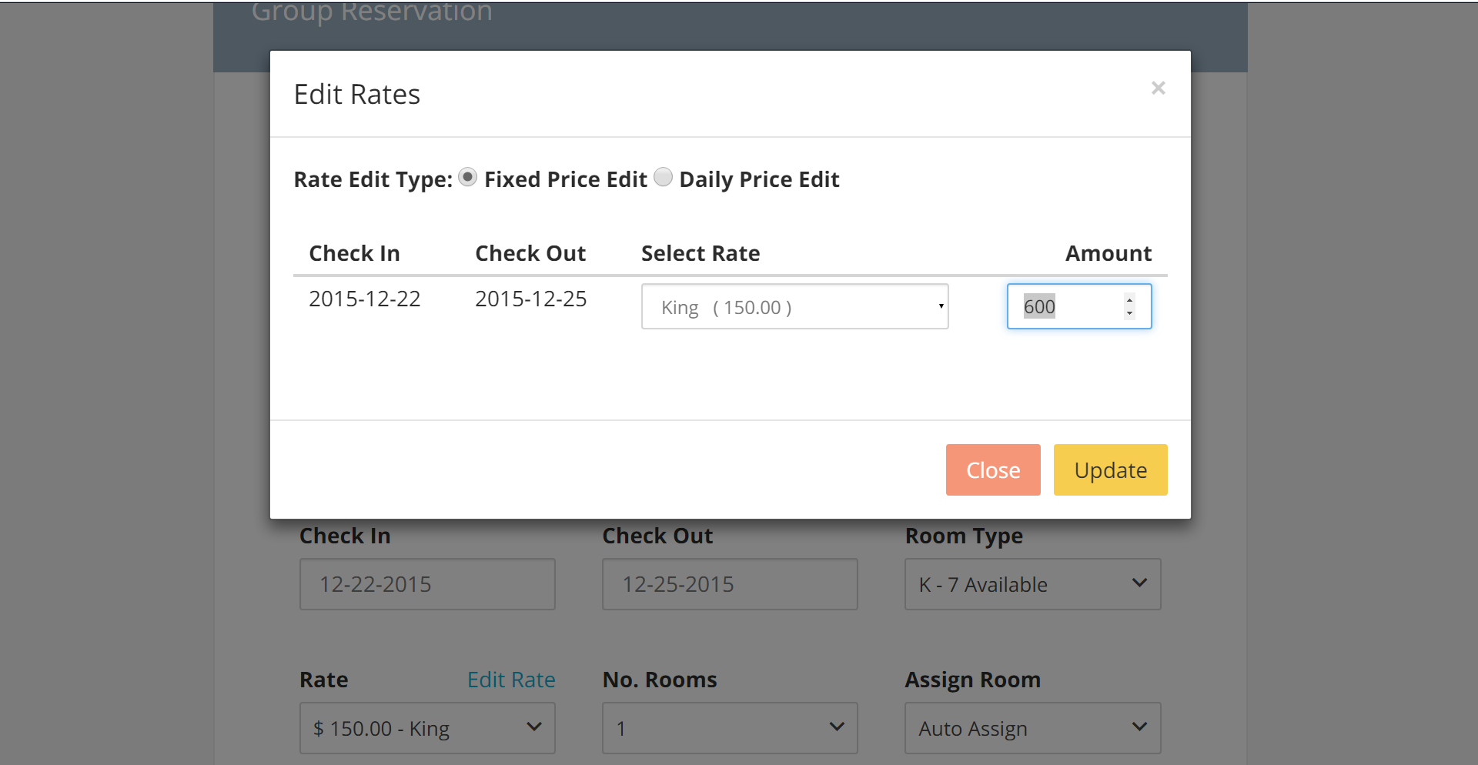This screenshot has width=1478, height=765.
Task: Open Rate dropdown $ 150.00 - King
Action: (427, 728)
